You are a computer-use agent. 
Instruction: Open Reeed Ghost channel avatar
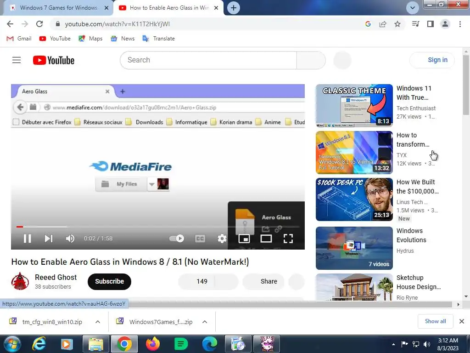click(20, 281)
